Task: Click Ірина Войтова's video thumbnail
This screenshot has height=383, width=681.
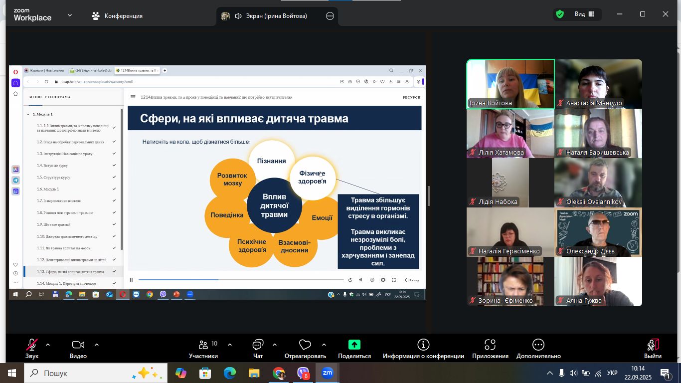Action: click(x=510, y=84)
